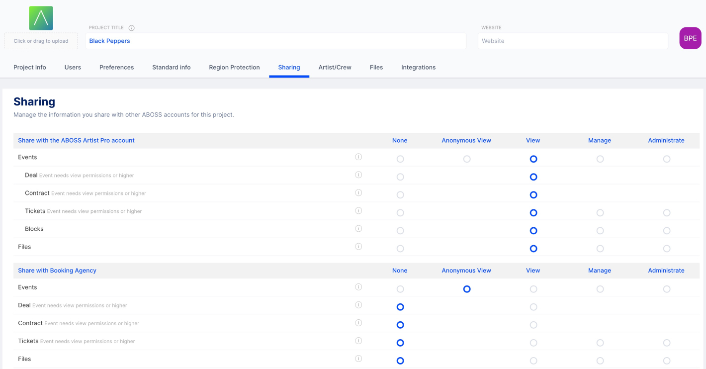Switch to the Region Protection tab

click(x=234, y=68)
